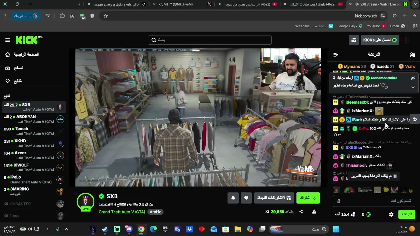Image resolution: width=420 pixels, height=236 pixels.
Task: Open the Chrome media controls icon
Action: tap(48, 16)
